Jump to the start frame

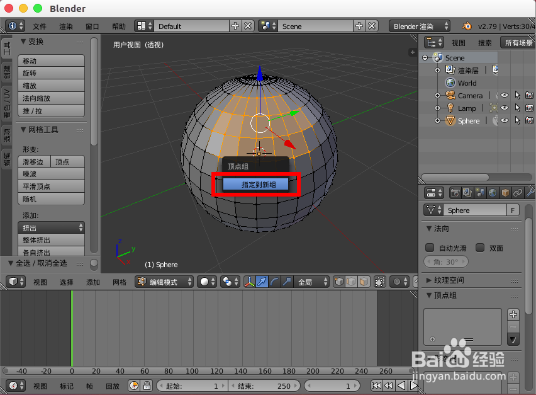[376, 386]
